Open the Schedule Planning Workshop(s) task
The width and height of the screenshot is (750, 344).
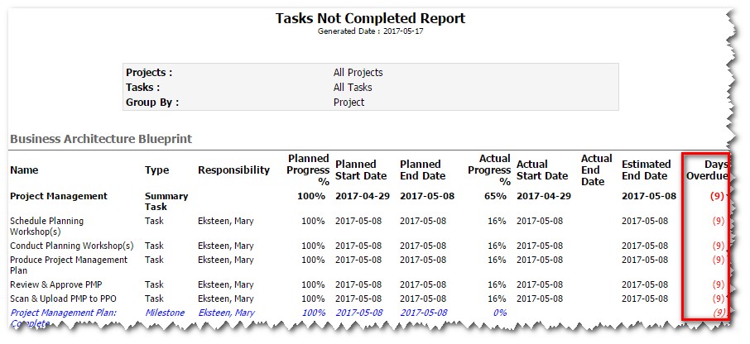point(47,226)
